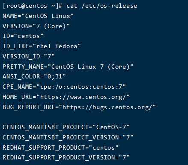The height and width of the screenshot is (165, 188).
Task: Click the HOME_URL variable name
Action: (x=17, y=97)
